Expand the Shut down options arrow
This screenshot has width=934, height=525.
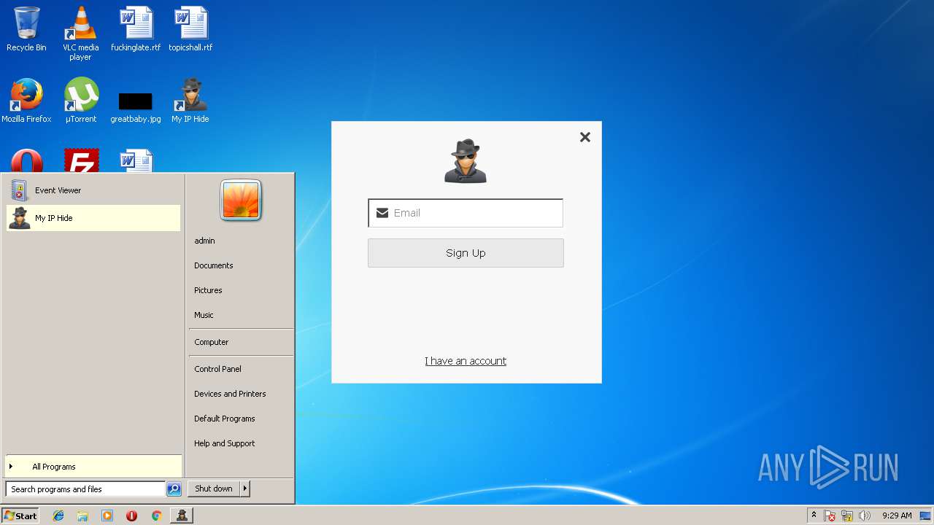pyautogui.click(x=245, y=489)
